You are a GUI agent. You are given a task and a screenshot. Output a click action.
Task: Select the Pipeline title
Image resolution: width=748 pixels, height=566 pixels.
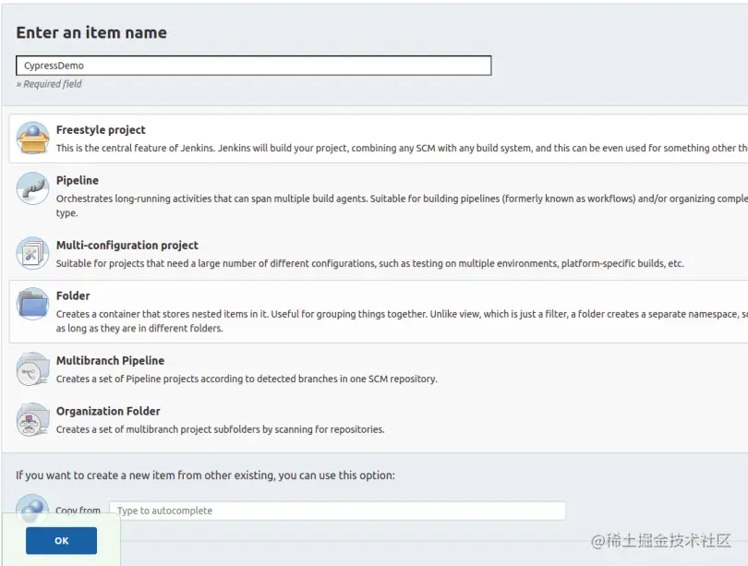(x=78, y=180)
